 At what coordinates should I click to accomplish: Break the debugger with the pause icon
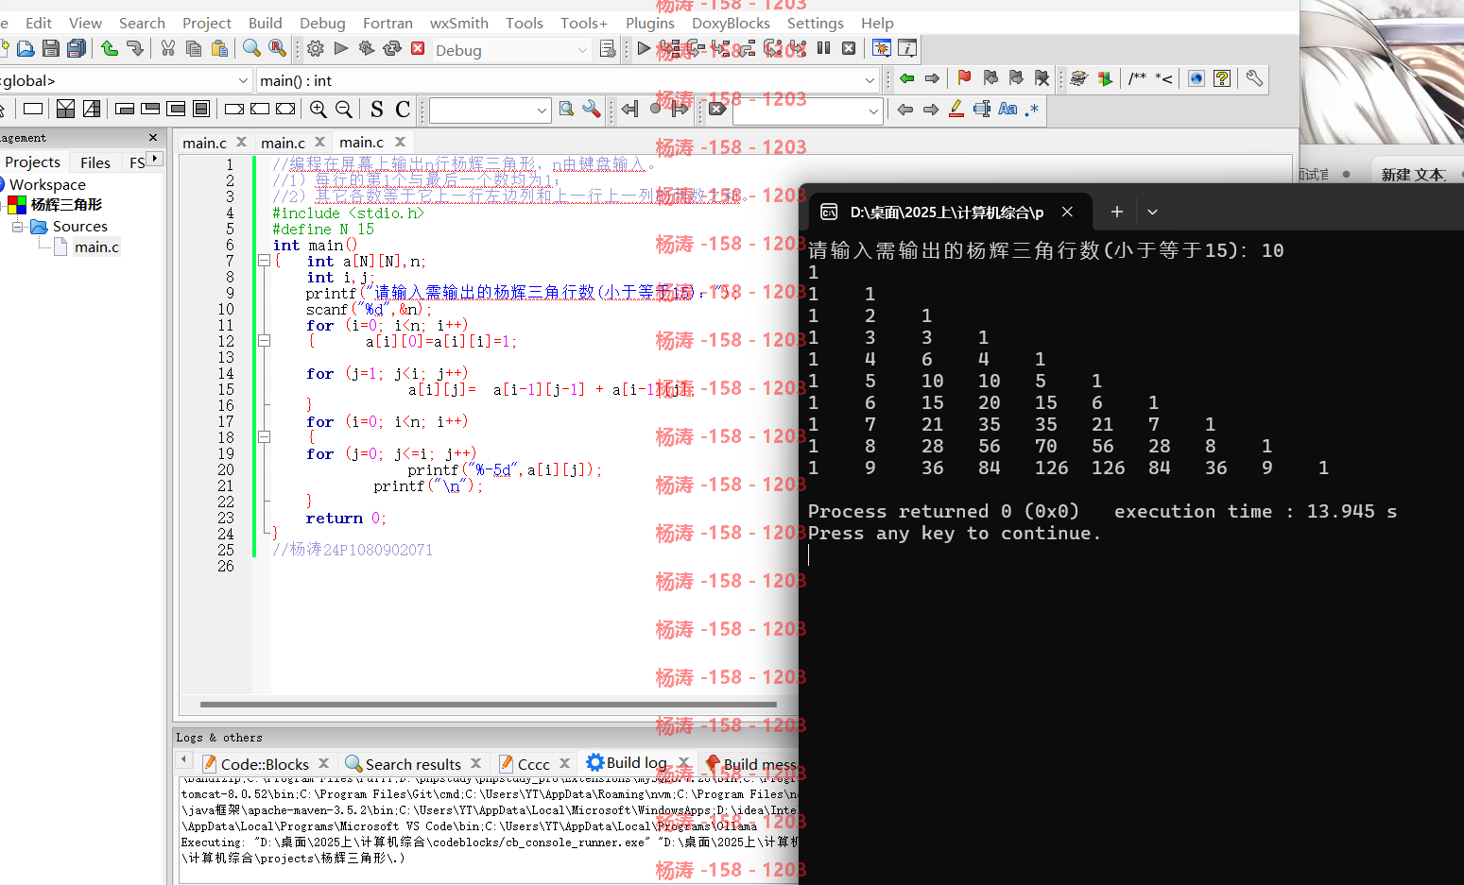coord(823,48)
